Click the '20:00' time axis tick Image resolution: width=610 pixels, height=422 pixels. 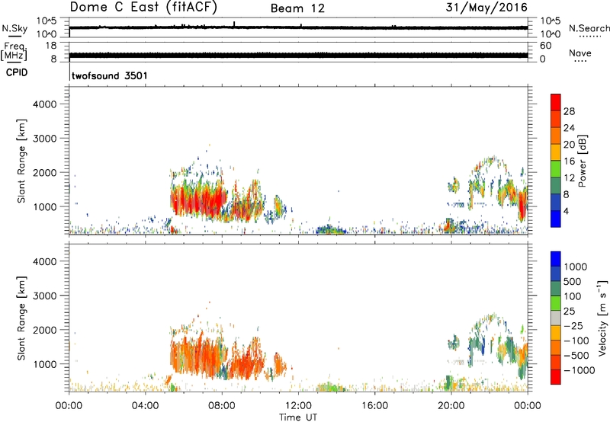click(451, 406)
